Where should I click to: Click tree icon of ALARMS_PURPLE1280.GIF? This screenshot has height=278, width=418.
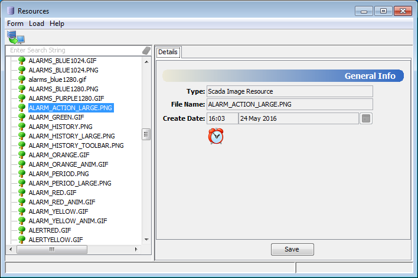(22, 98)
